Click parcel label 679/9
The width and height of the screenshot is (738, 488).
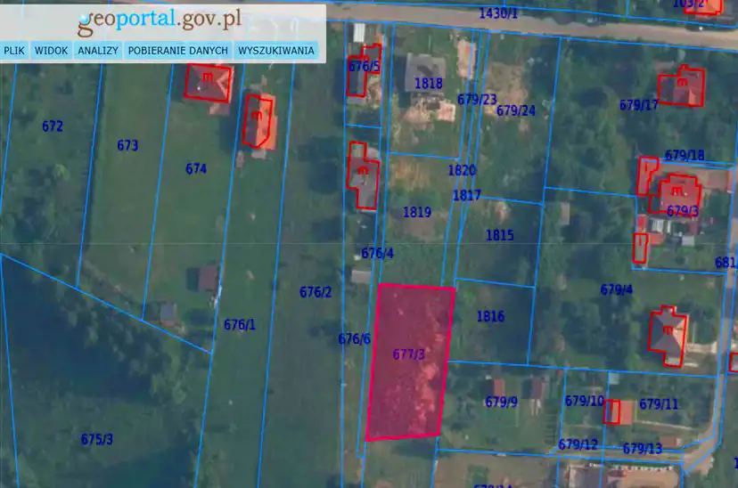[501, 403]
